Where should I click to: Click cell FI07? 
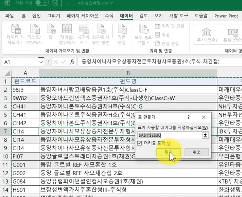[25, 156]
